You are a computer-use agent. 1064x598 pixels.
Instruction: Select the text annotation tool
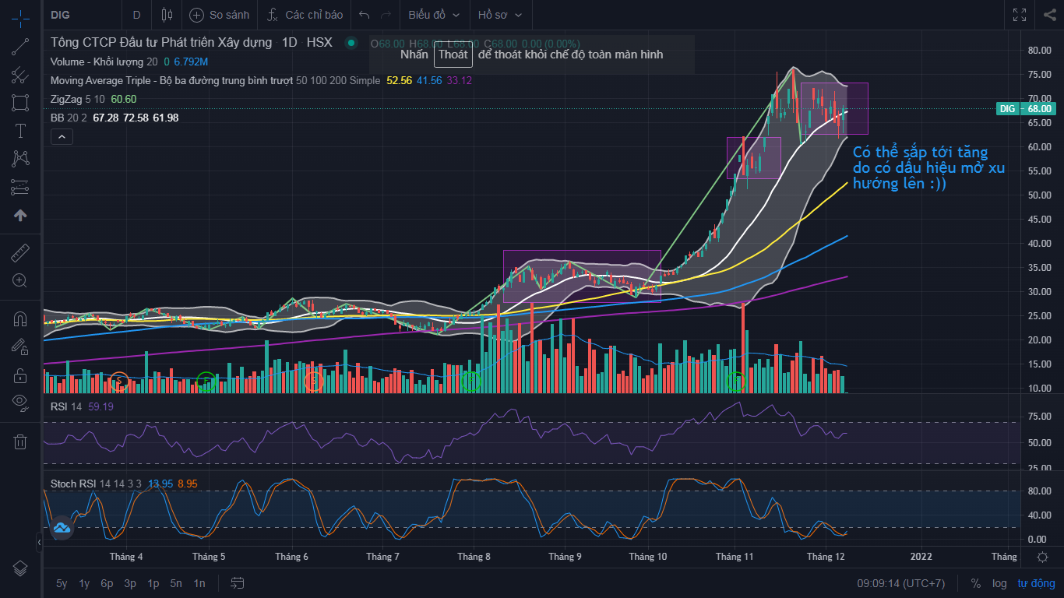point(20,131)
